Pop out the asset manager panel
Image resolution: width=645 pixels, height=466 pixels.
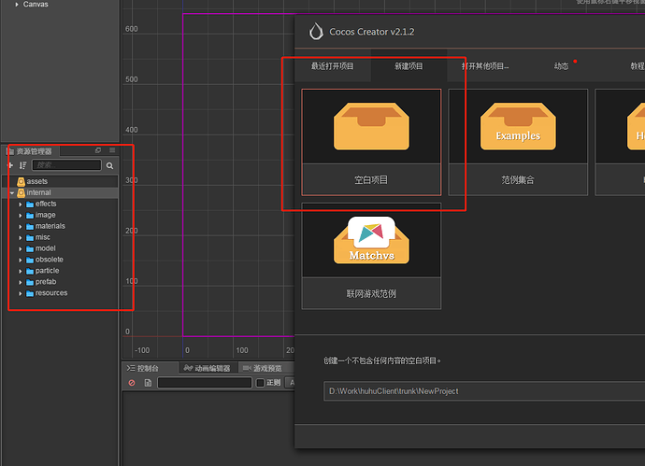[98, 150]
